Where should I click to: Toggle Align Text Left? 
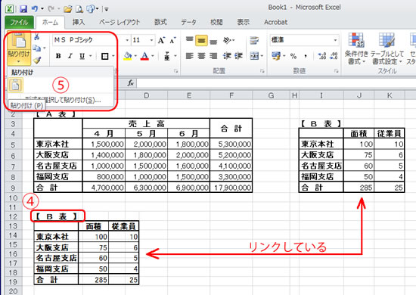[x=189, y=56]
